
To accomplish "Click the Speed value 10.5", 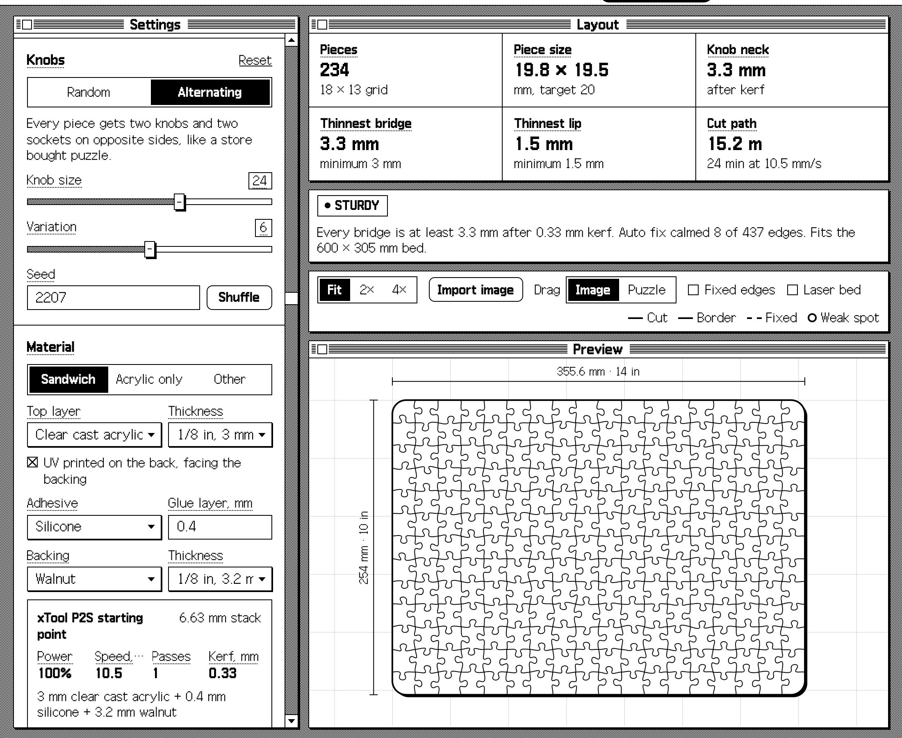I will click(109, 673).
